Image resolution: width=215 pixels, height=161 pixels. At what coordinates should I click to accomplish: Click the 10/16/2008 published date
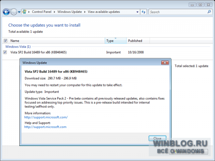coord(136,52)
